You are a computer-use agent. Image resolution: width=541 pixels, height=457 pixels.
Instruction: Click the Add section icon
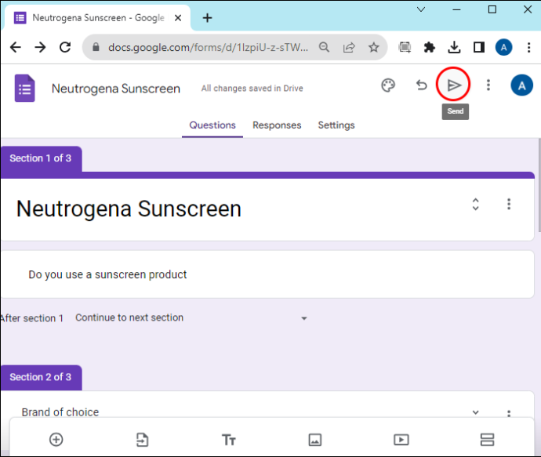pyautogui.click(x=487, y=440)
